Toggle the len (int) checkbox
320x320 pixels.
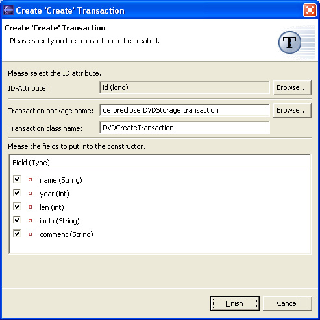tap(17, 206)
